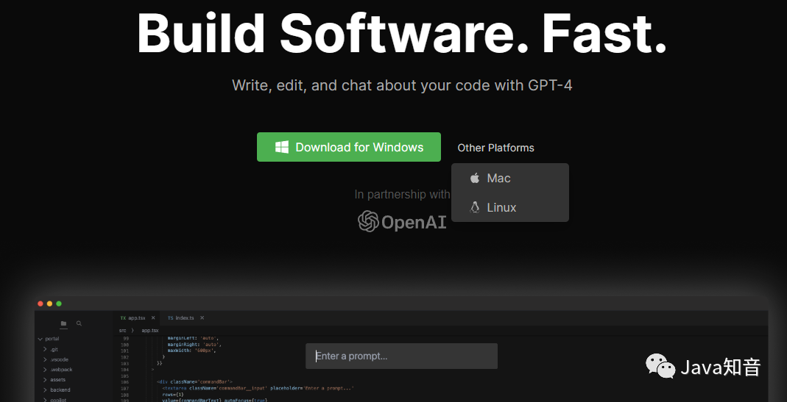The image size is (787, 402).
Task: Click line number 106 in gutter
Action: pyautogui.click(x=125, y=382)
